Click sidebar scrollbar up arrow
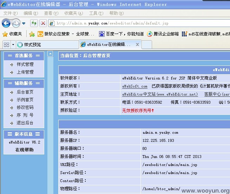Image resolution: width=230 pixels, height=194 pixels. pyautogui.click(x=50, y=54)
